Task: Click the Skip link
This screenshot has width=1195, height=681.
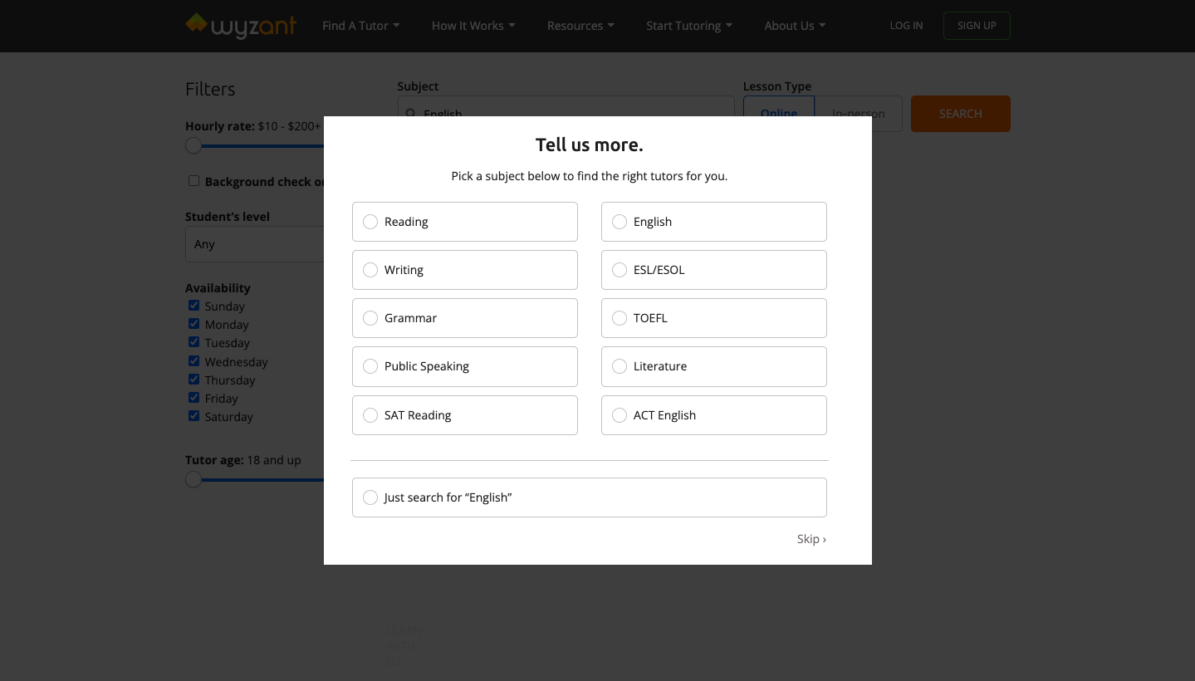Action: click(x=811, y=539)
